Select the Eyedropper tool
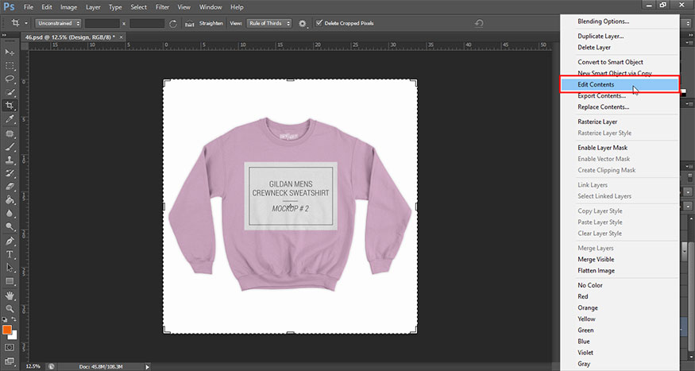The width and height of the screenshot is (695, 371). tap(10, 119)
